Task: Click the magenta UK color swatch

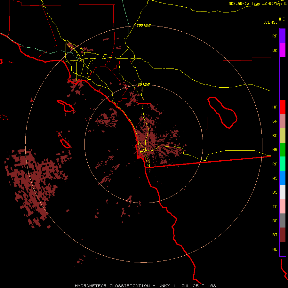Action: pos(283,50)
